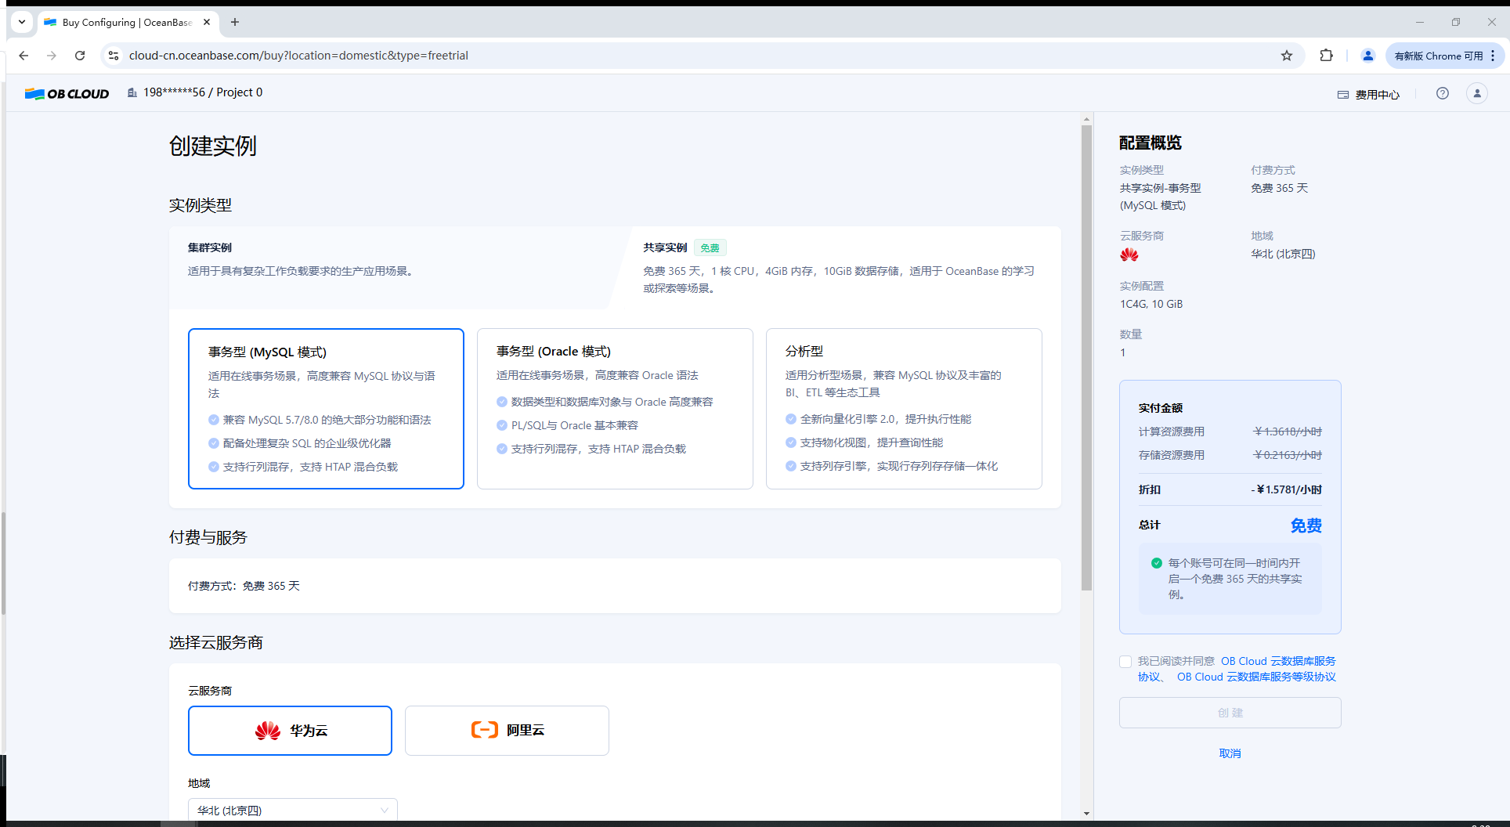Check the OB Cloud agreement checkbox
Image resolution: width=1510 pixels, height=827 pixels.
[1125, 662]
